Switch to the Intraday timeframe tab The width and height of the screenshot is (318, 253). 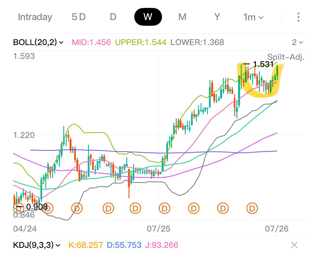tap(35, 17)
